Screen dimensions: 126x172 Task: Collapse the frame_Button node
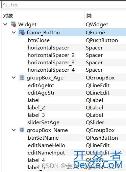14,32
